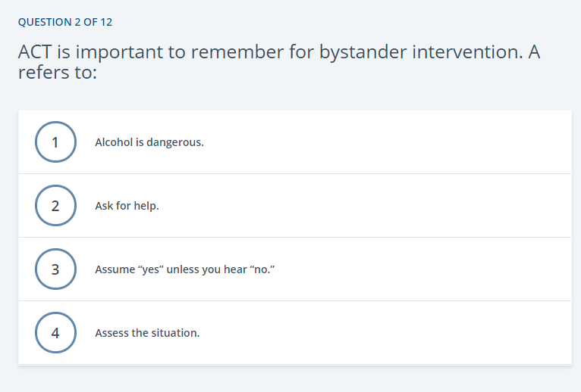Viewport: 581px width, 392px height.
Task: Click the digit 3 inside the third circle
Action: pos(55,269)
